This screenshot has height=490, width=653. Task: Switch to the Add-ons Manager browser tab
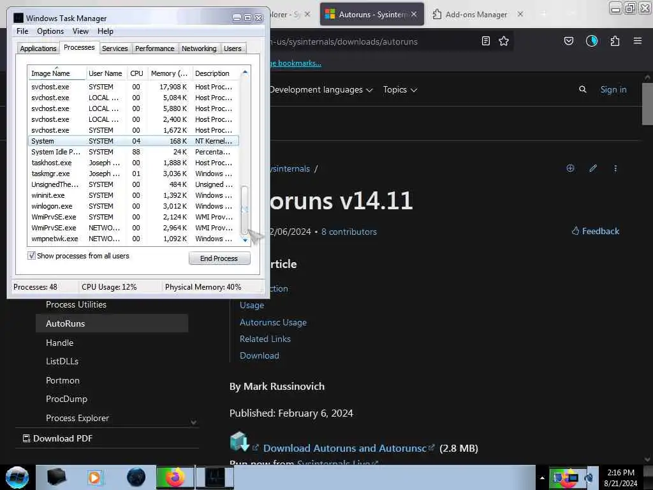pos(476,14)
